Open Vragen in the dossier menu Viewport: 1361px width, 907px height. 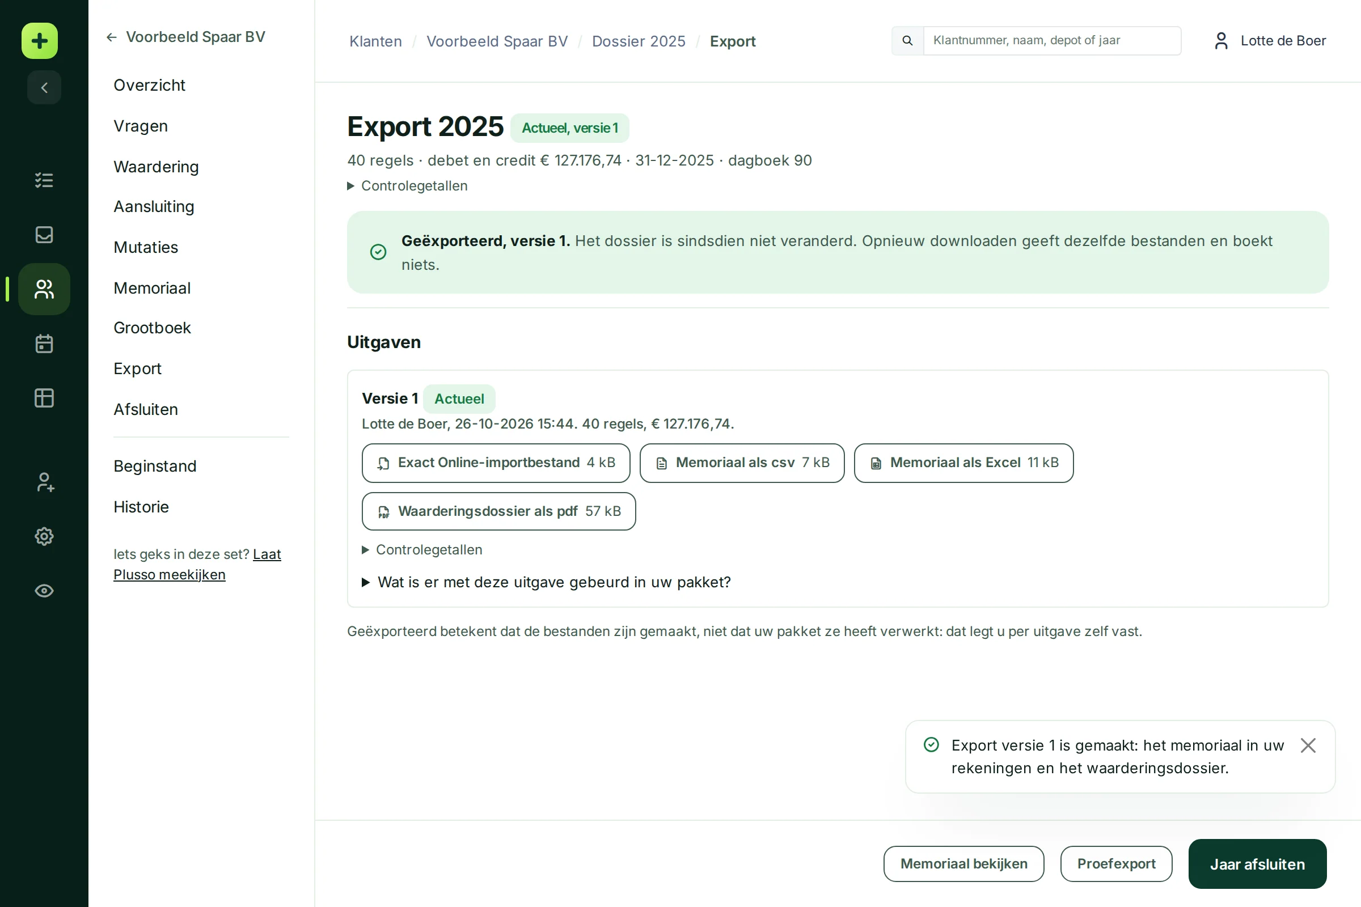click(x=141, y=125)
